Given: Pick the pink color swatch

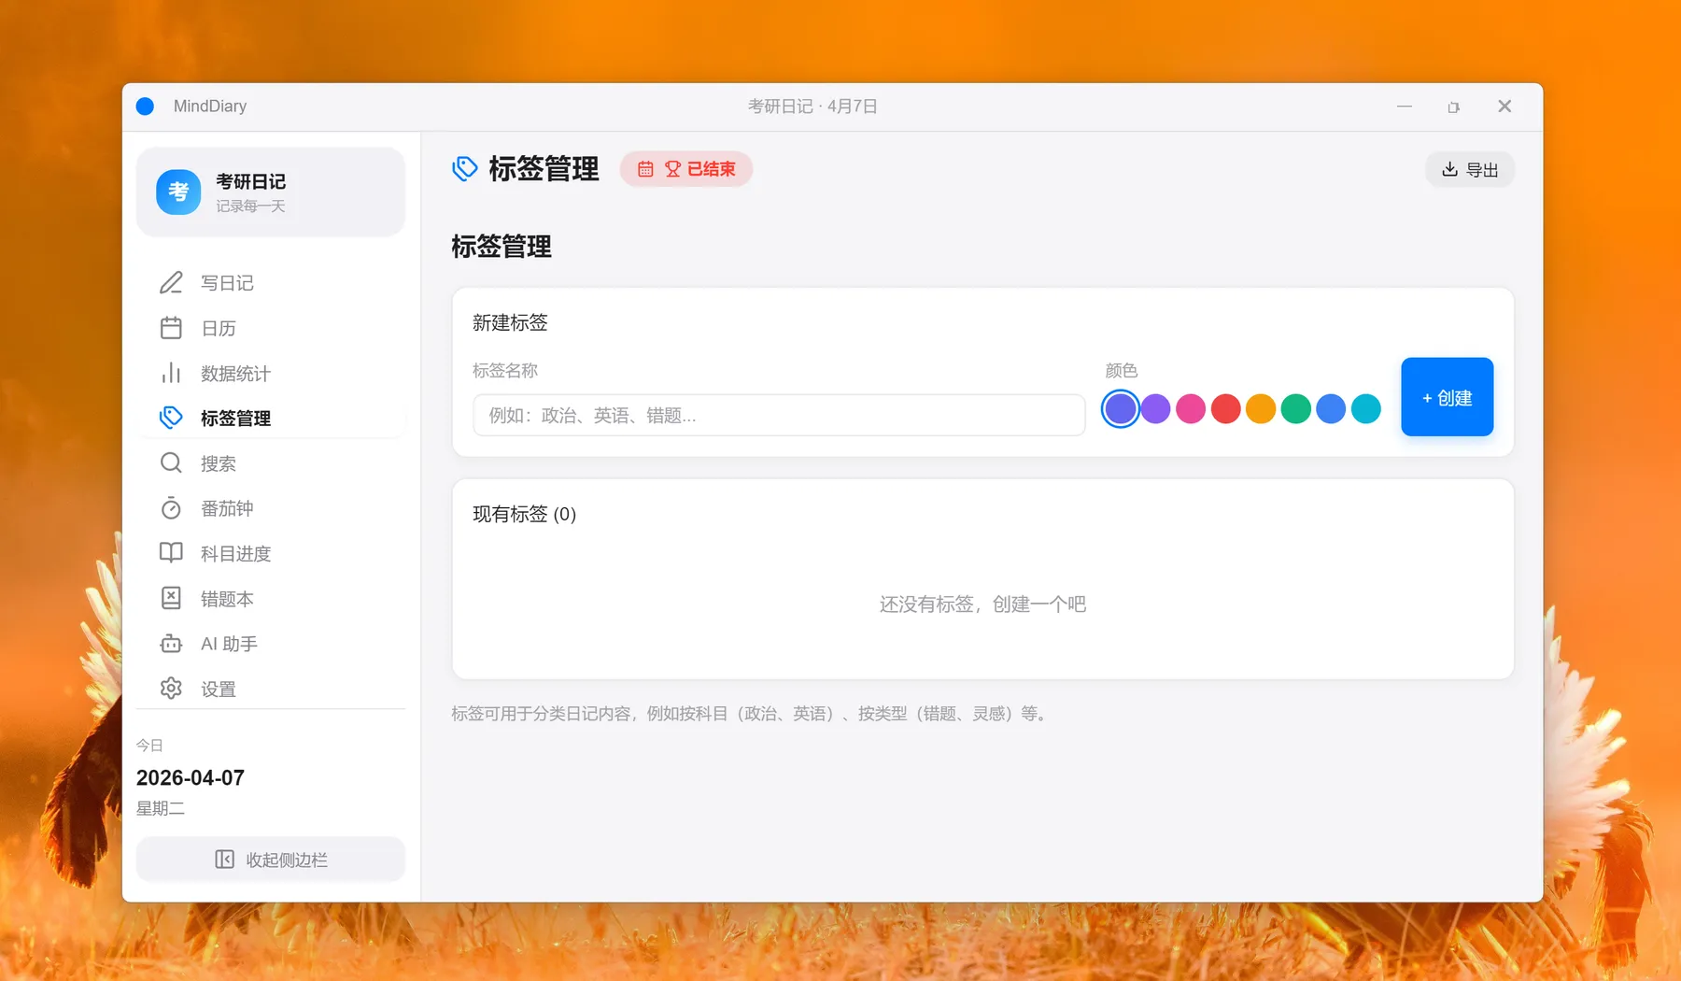Looking at the screenshot, I should [x=1190, y=409].
